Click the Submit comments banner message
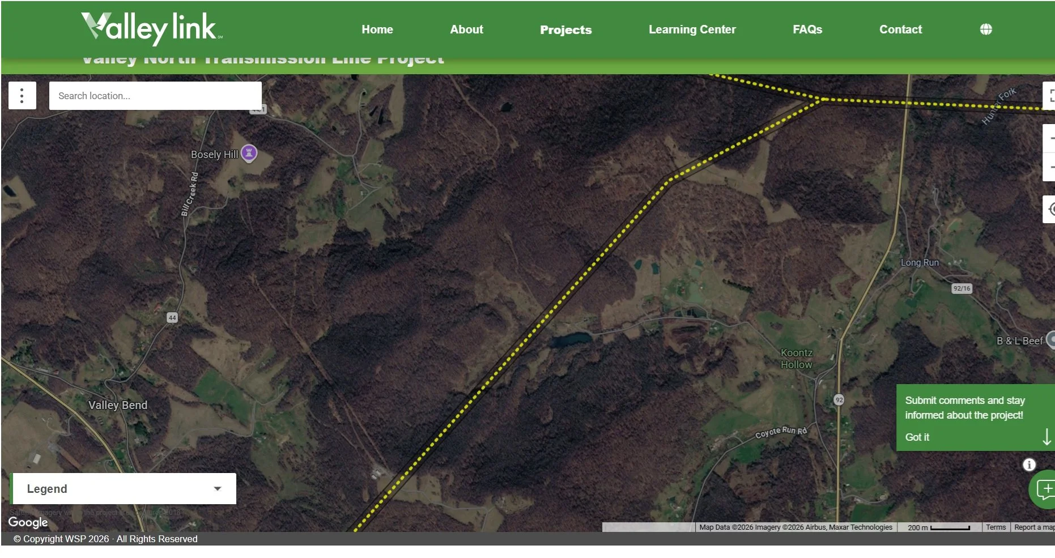Viewport: 1055px width, 558px height. (x=964, y=408)
